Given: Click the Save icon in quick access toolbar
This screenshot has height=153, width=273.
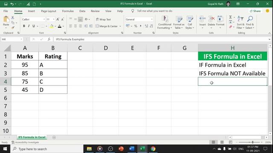Looking at the screenshot, I should (6, 4).
